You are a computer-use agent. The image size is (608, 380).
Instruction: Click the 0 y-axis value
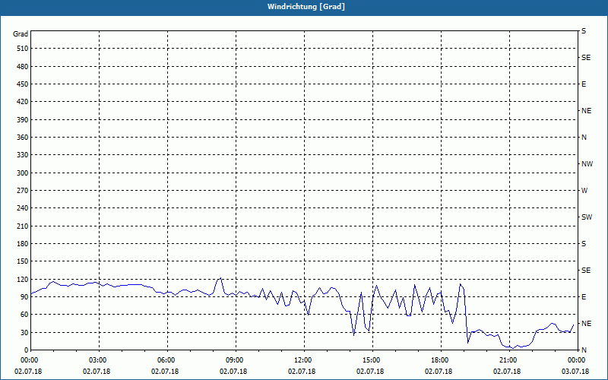tap(26, 350)
